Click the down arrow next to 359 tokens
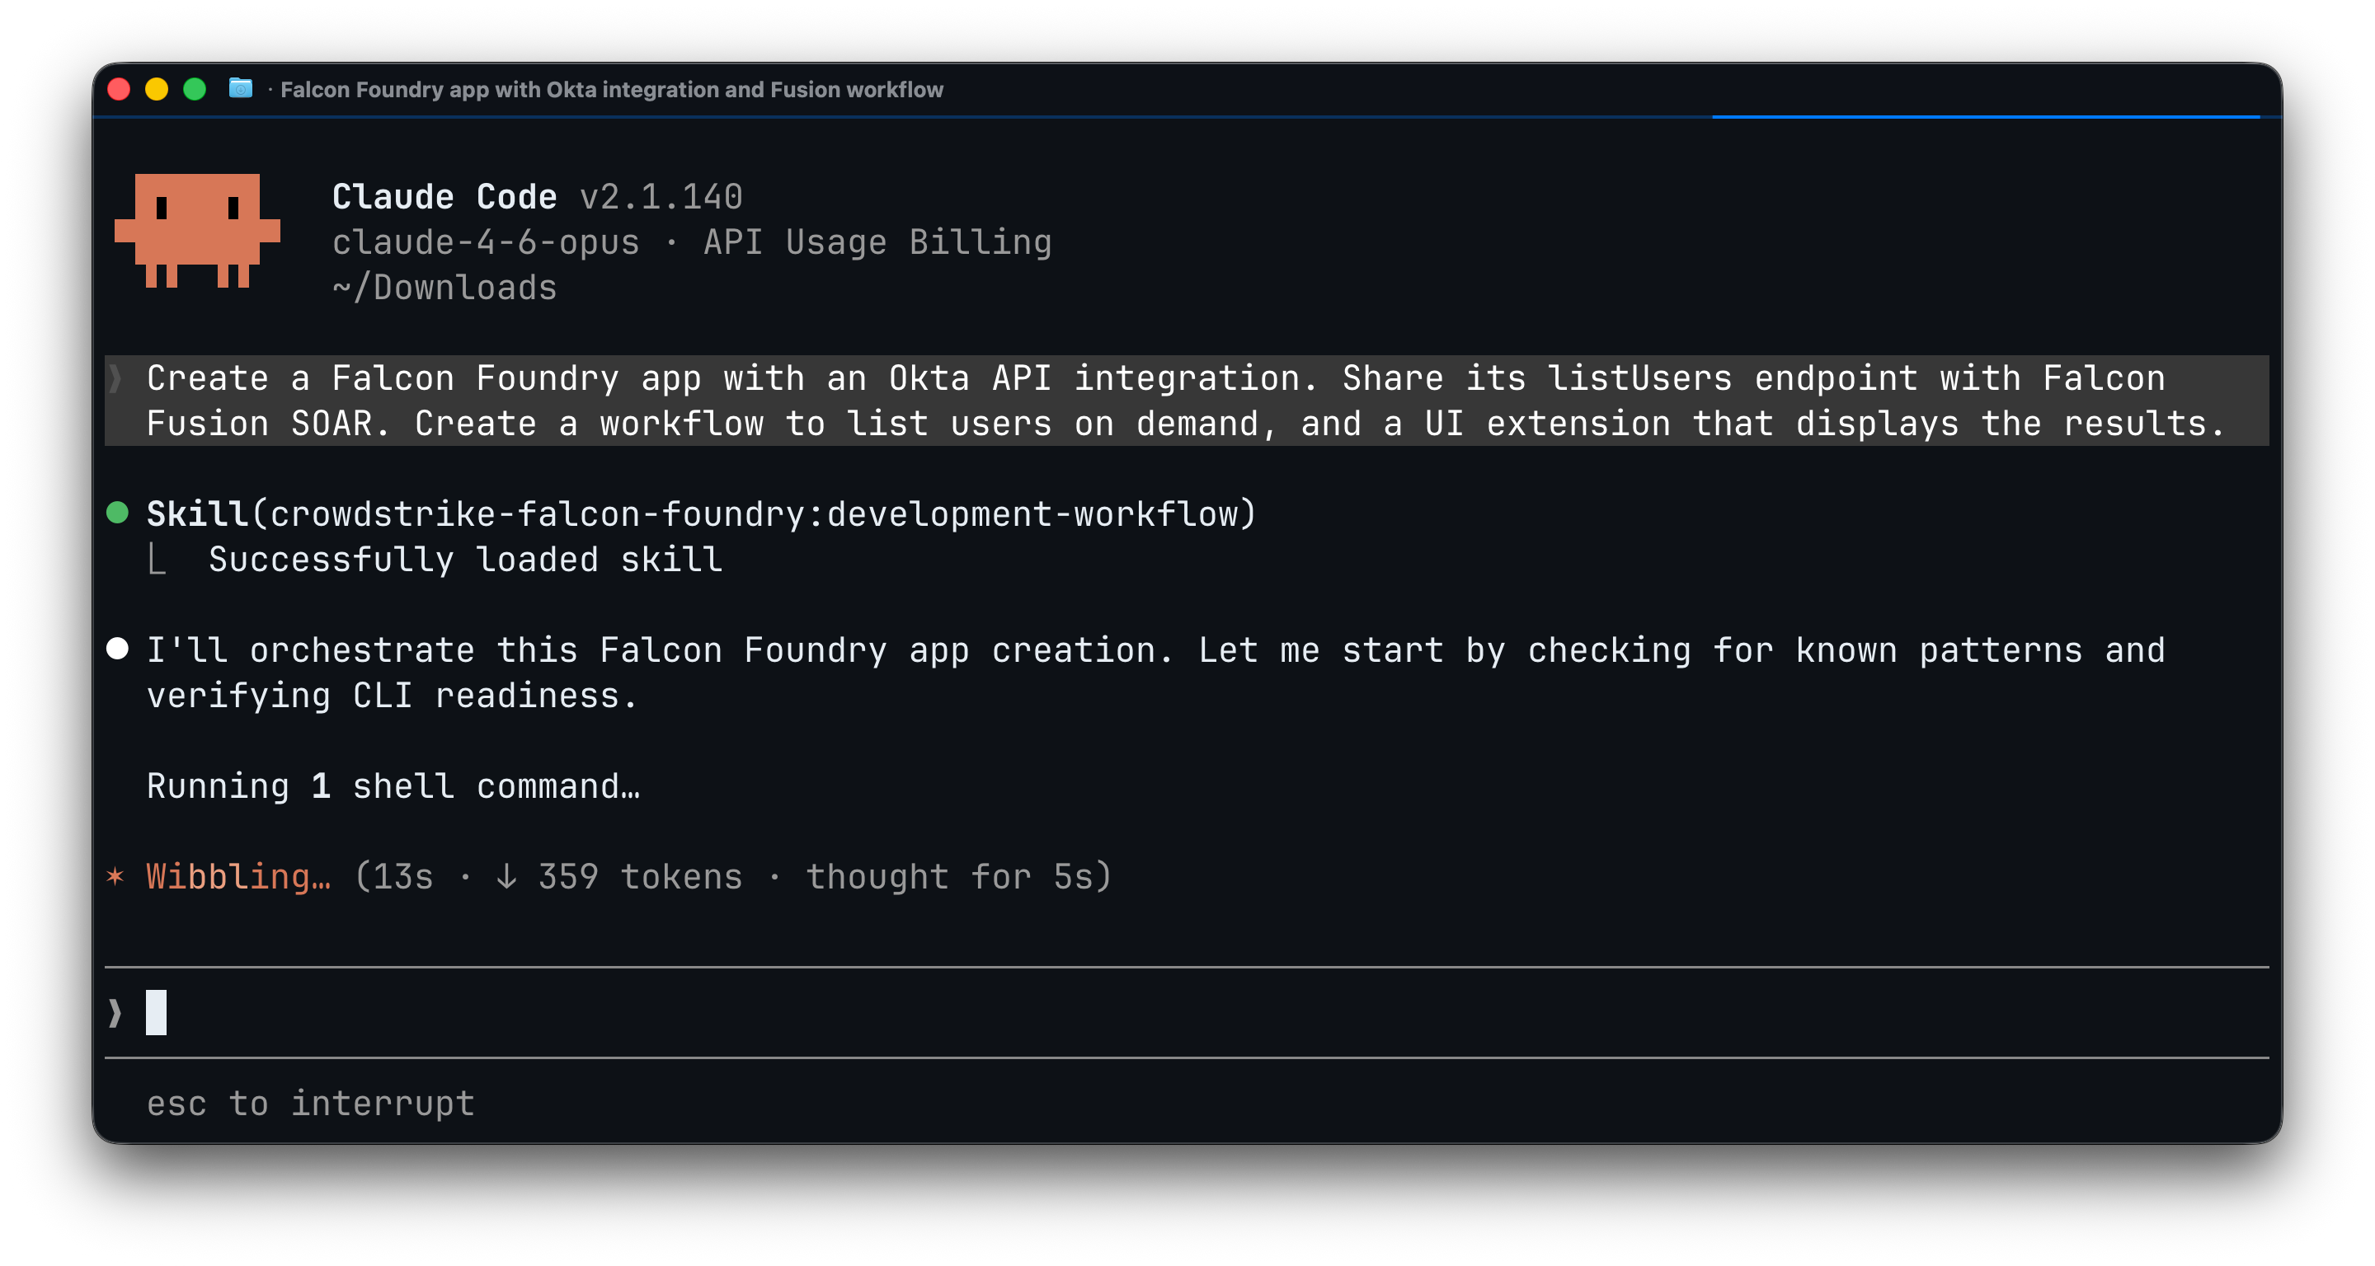The image size is (2375, 1266). pyautogui.click(x=506, y=876)
